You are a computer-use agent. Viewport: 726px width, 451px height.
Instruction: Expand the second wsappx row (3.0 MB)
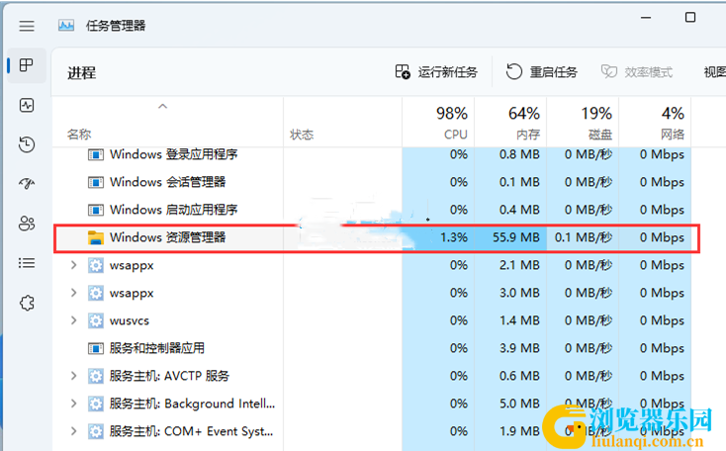pyautogui.click(x=73, y=293)
